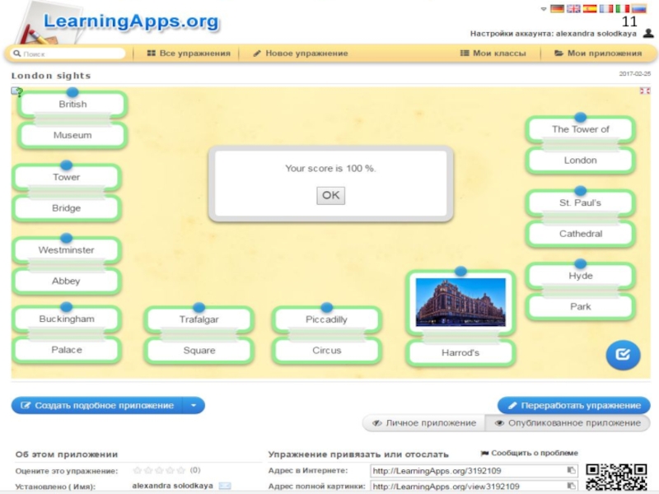Switch language to the German flag
Screen dimensions: 659x494
tap(557, 9)
